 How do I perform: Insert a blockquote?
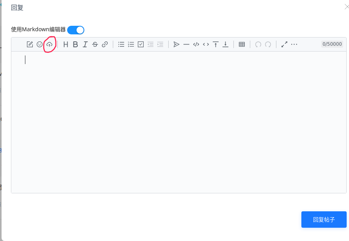point(176,44)
